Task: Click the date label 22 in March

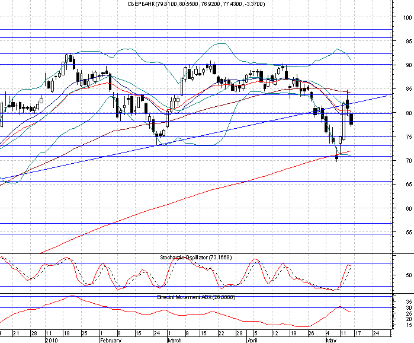Action: 222,334
